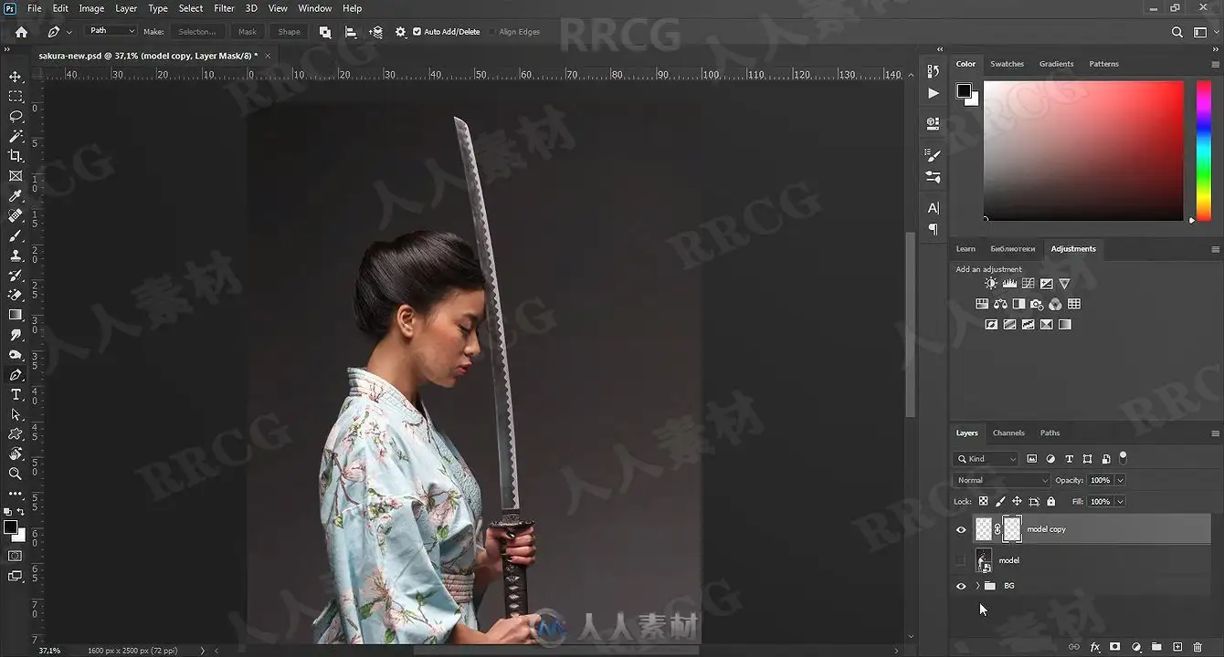Toggle lock all padlock icon
The image size is (1224, 657).
(x=1050, y=502)
